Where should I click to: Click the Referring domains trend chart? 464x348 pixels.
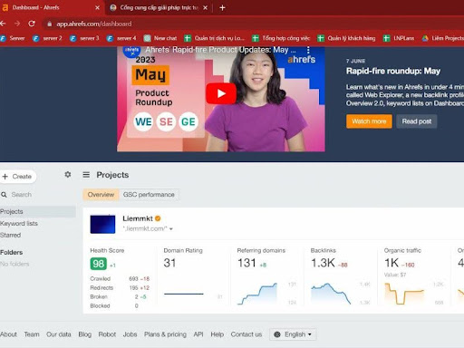coord(257,294)
